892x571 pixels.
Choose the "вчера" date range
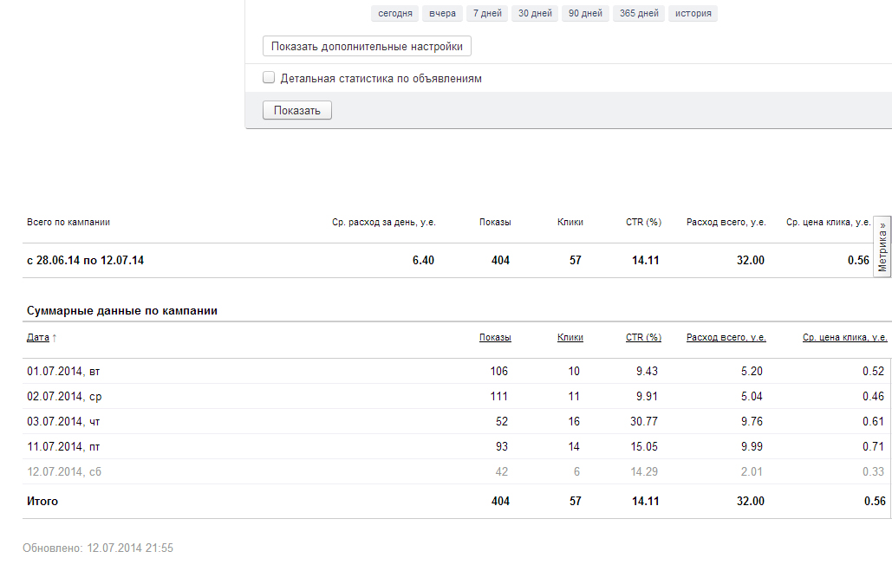pos(442,14)
